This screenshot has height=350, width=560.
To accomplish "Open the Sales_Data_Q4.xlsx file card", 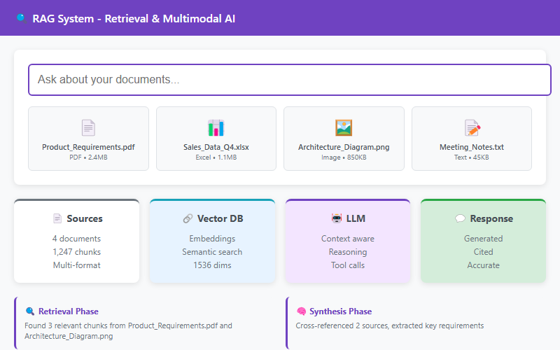I will click(x=216, y=139).
